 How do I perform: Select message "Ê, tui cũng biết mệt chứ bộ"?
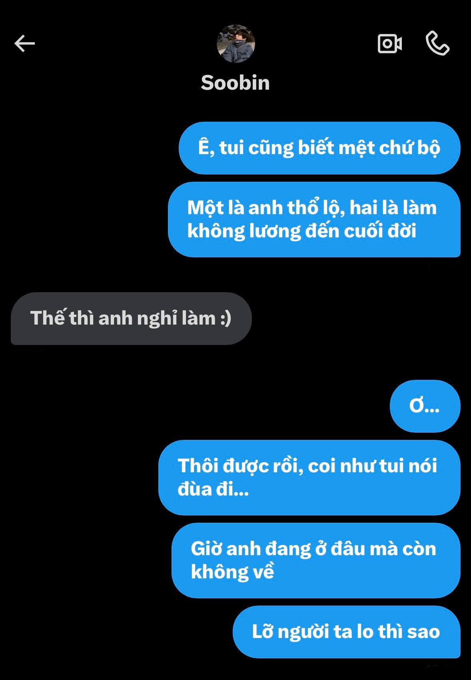(x=319, y=148)
